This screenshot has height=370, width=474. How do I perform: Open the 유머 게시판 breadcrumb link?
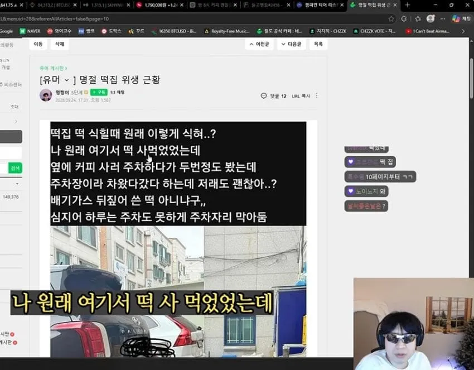(x=53, y=68)
